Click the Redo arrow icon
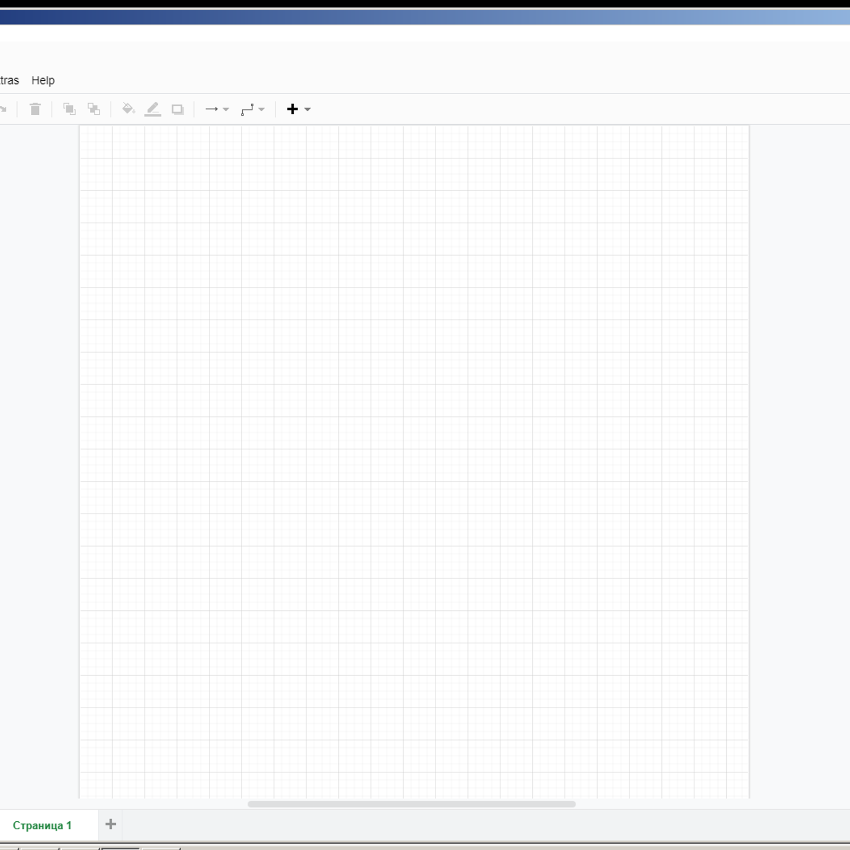 [x=3, y=109]
